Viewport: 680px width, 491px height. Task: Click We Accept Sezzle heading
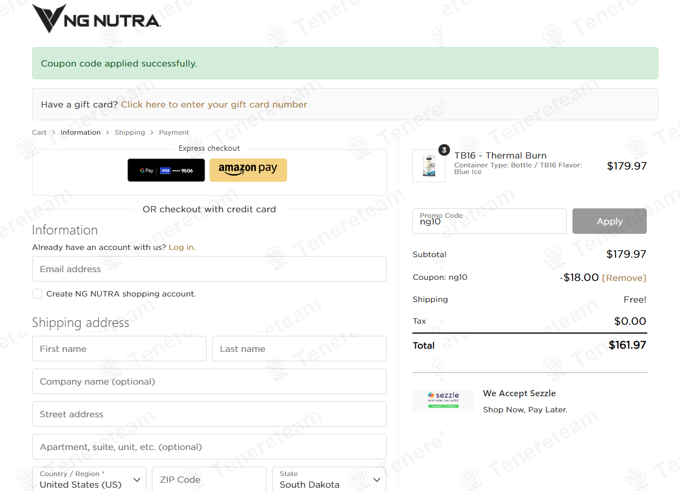519,393
